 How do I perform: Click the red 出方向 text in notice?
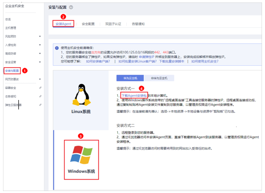(x=96, y=52)
